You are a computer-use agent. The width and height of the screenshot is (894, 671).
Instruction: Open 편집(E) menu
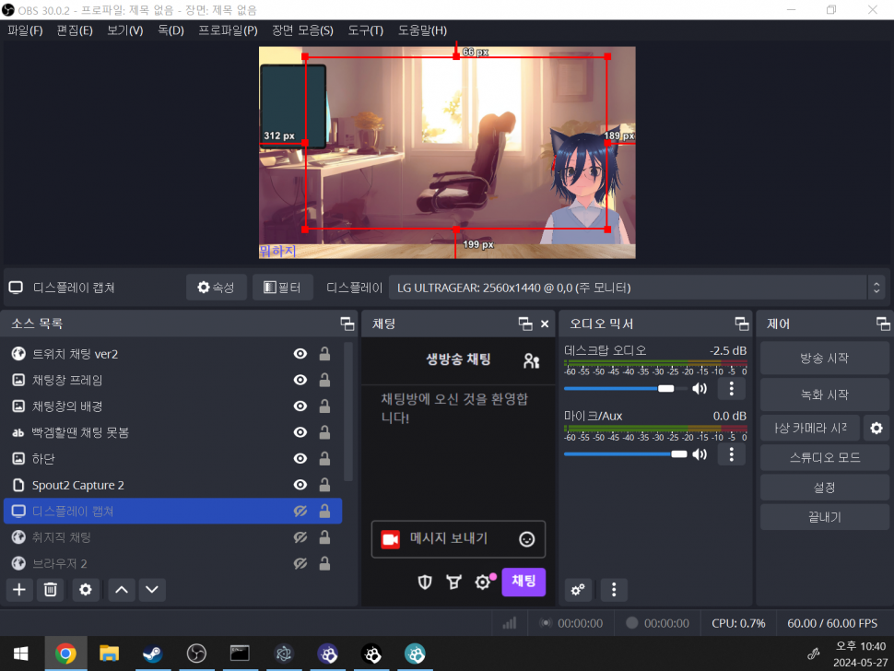(x=75, y=30)
